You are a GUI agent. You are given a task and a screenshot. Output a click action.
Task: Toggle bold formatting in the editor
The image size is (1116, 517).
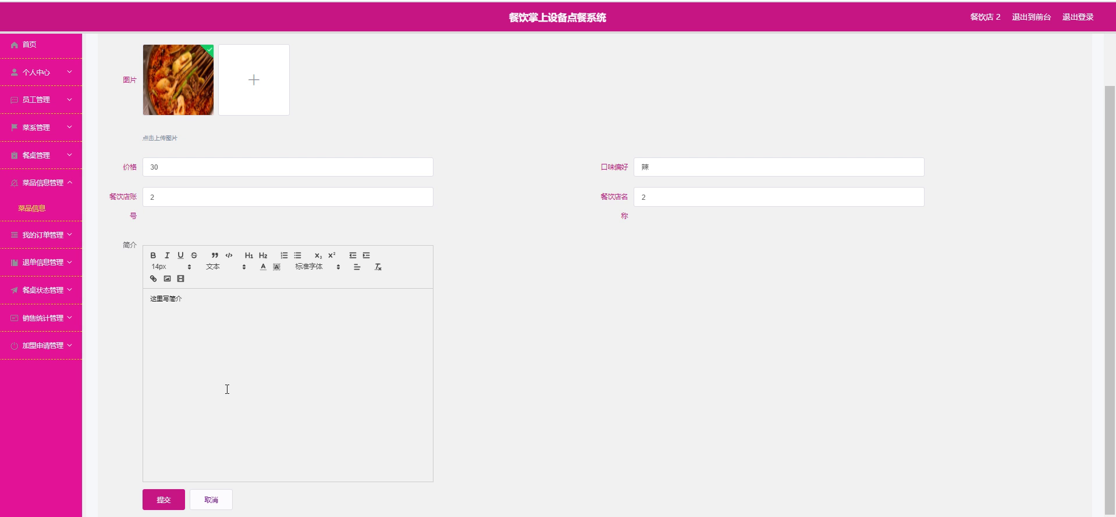click(x=153, y=256)
